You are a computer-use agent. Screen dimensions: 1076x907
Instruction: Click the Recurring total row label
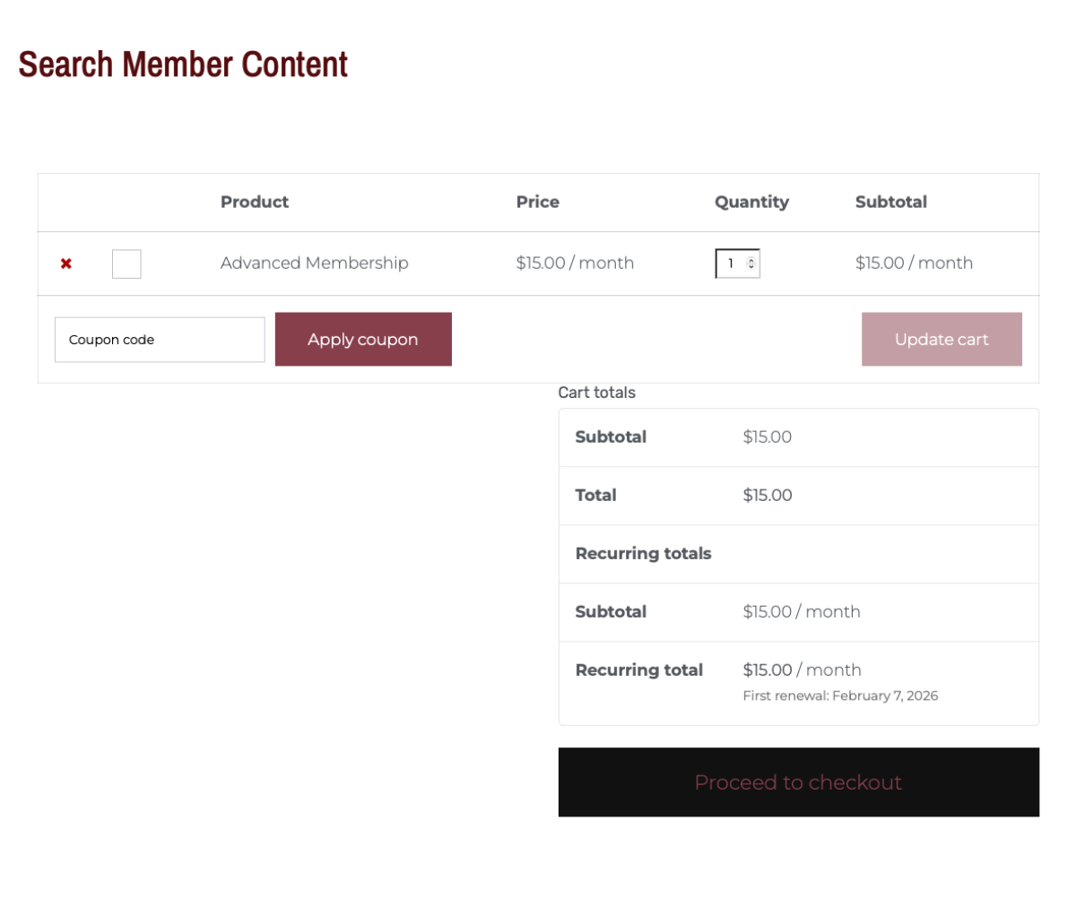(638, 670)
